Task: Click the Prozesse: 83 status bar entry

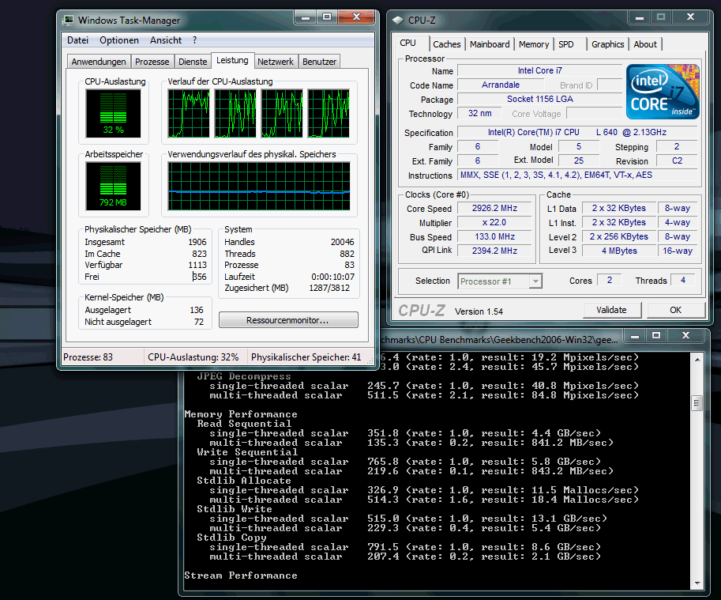Action: [x=88, y=357]
